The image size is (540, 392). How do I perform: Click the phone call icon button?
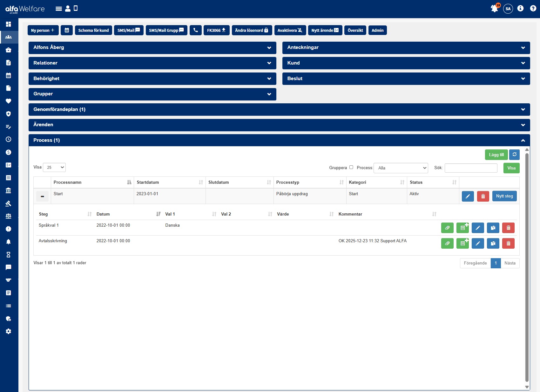[196, 30]
